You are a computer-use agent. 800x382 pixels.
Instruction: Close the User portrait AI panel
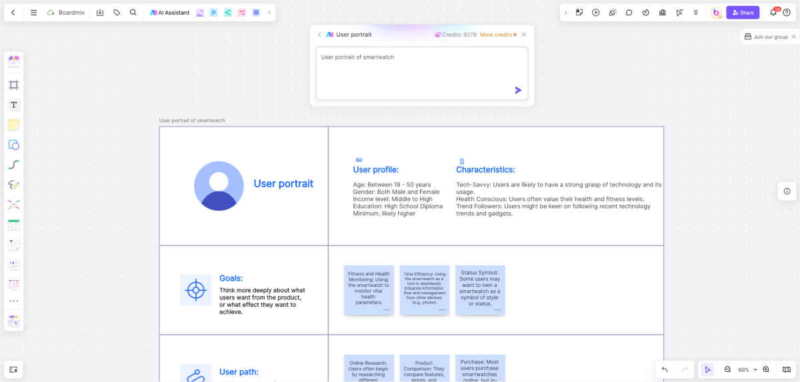click(524, 35)
